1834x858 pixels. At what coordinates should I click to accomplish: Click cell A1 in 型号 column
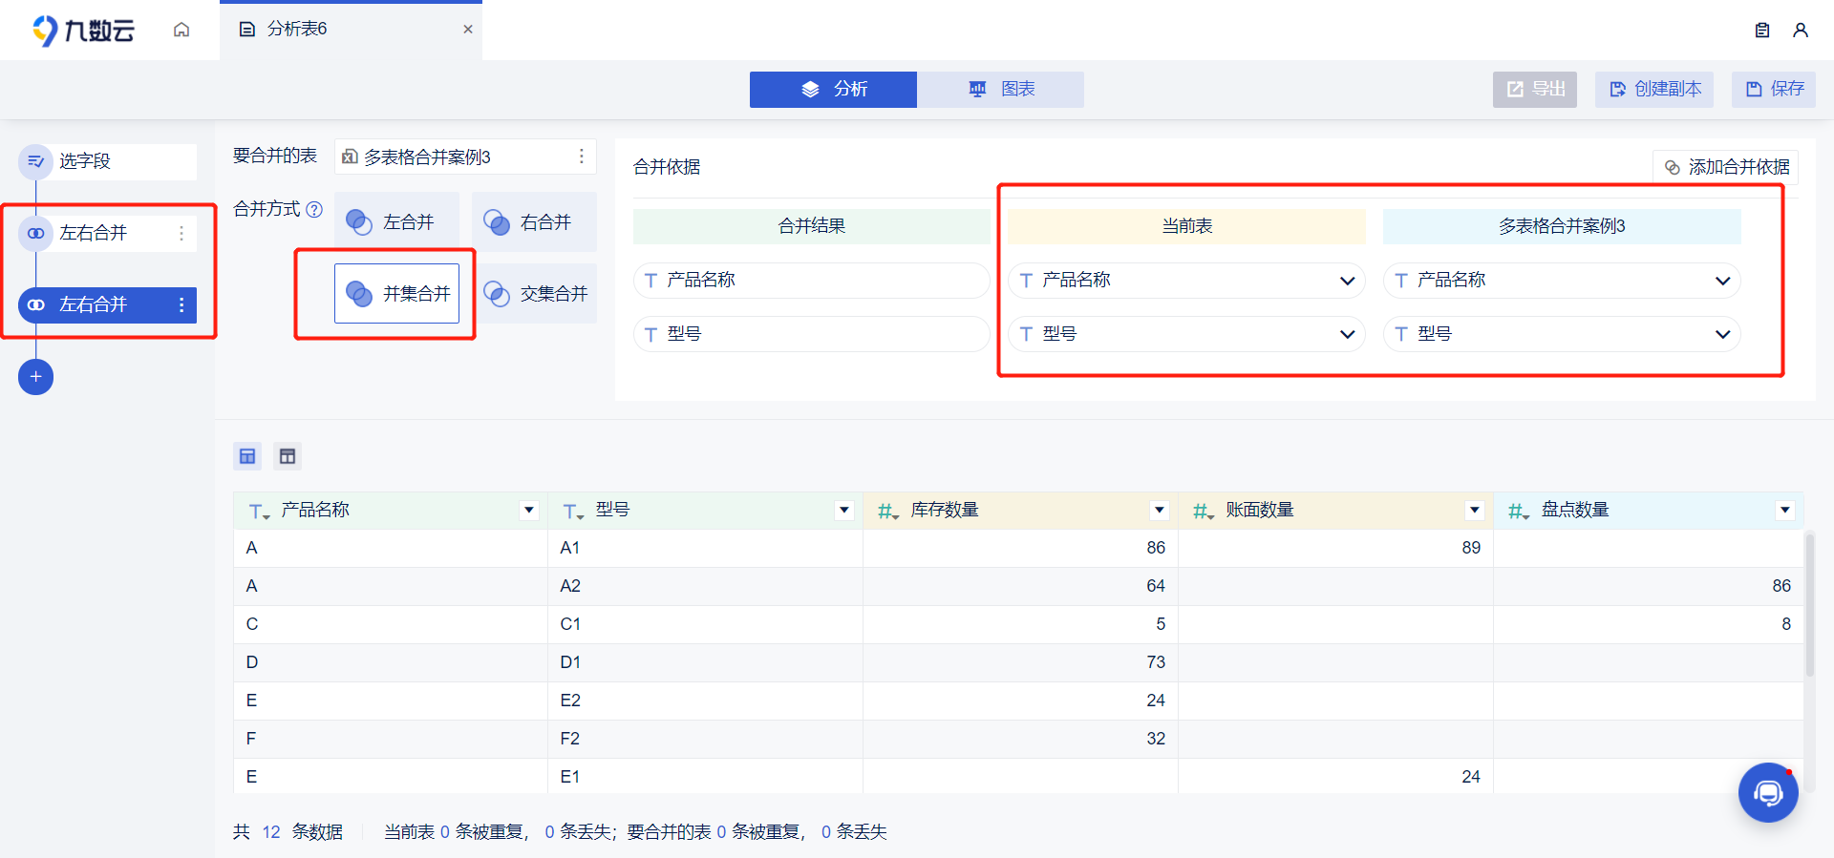point(705,548)
